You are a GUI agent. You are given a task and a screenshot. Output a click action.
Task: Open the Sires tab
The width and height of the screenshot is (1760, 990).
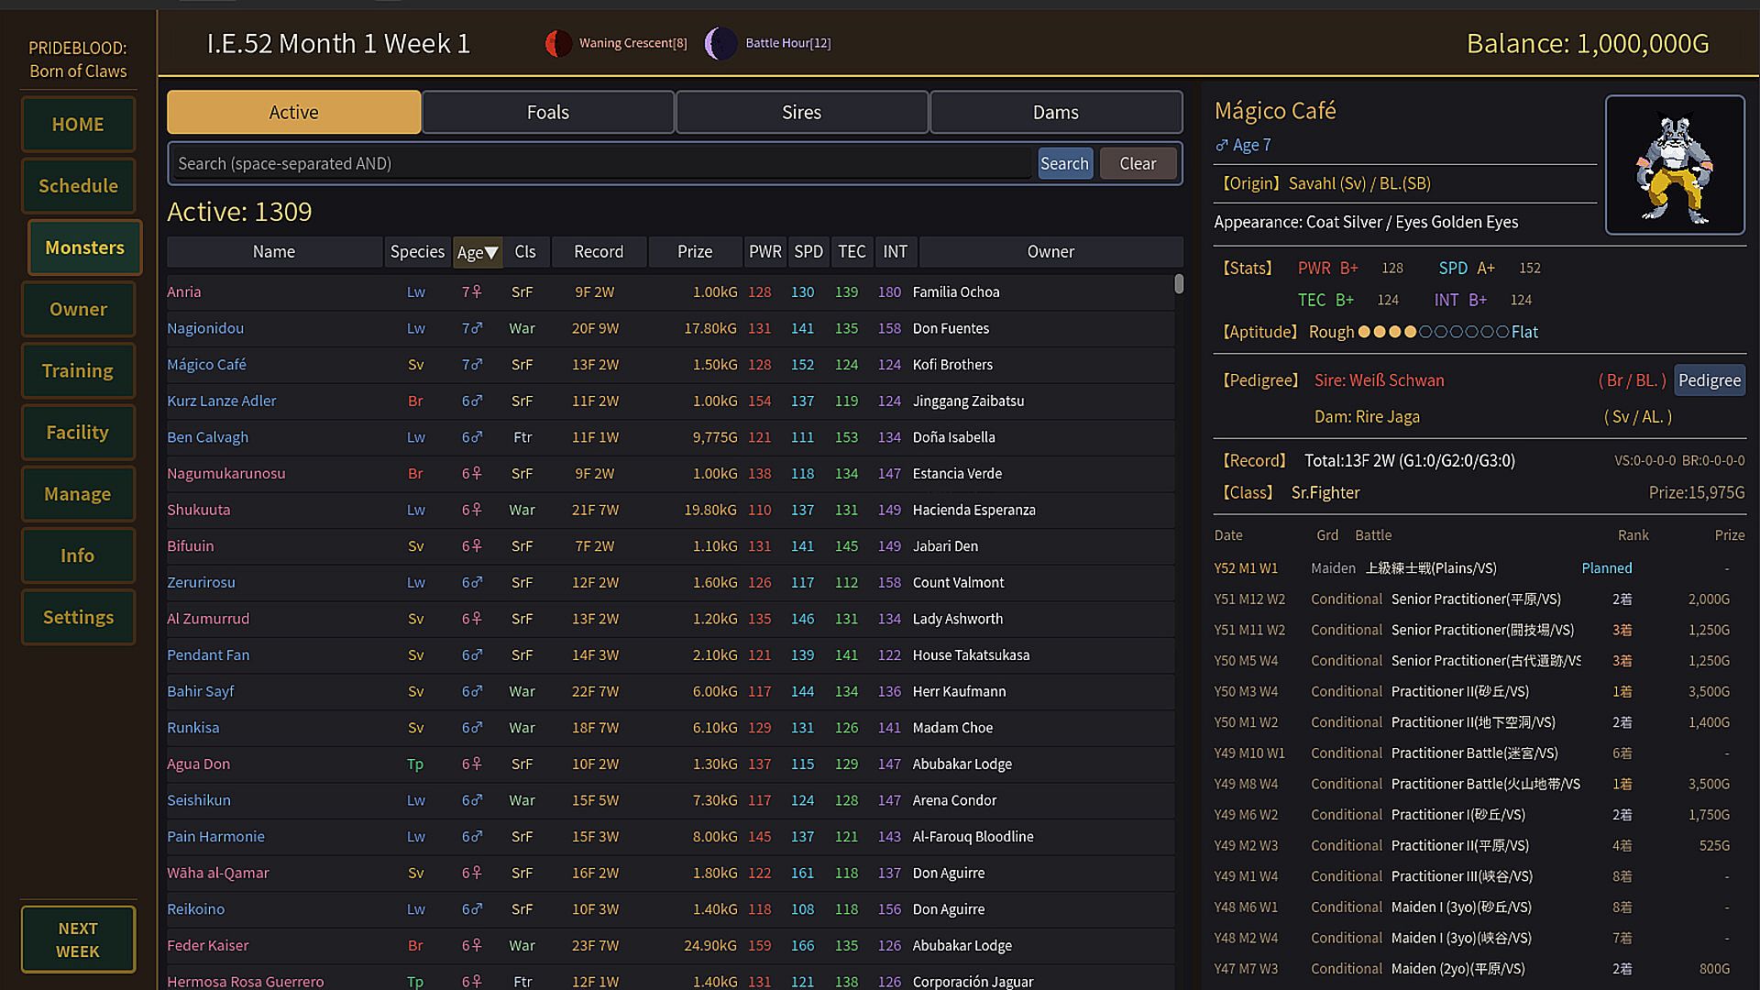[x=802, y=112]
